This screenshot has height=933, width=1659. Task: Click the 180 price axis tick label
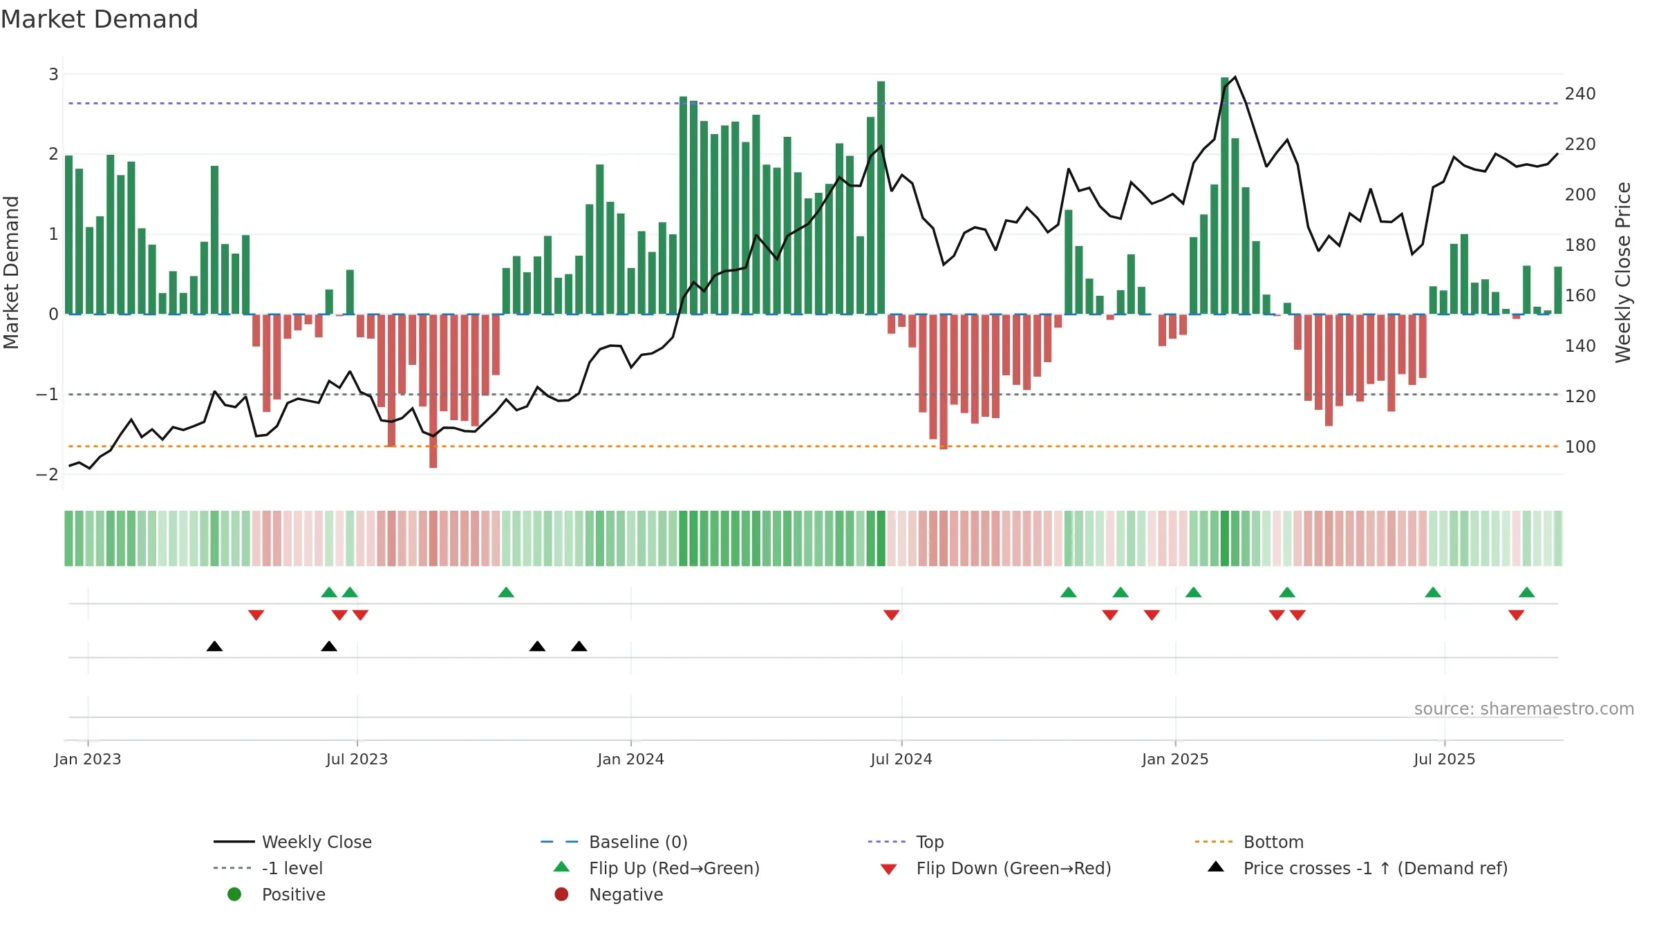tap(1580, 245)
